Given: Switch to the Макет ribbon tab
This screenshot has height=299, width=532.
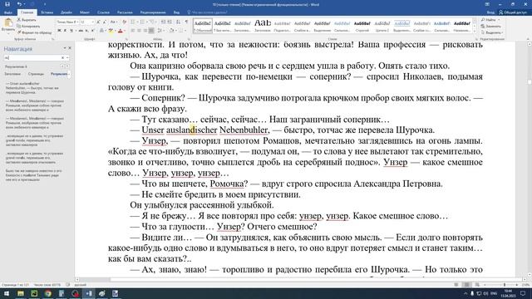Looking at the screenshot, I should [x=85, y=12].
